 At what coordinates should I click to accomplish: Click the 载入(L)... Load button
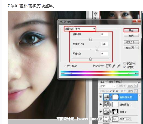click(x=131, y=42)
